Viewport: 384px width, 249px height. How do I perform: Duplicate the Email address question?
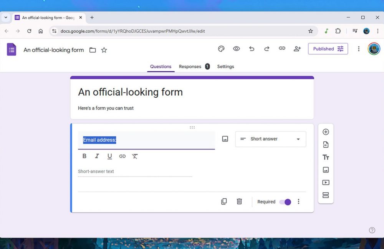pyautogui.click(x=224, y=201)
